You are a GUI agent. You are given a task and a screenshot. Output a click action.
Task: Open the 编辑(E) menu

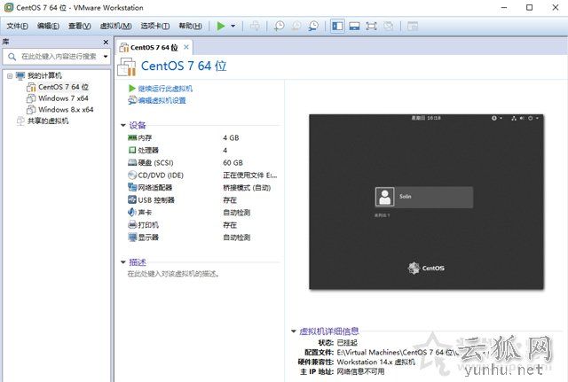pyautogui.click(x=48, y=26)
